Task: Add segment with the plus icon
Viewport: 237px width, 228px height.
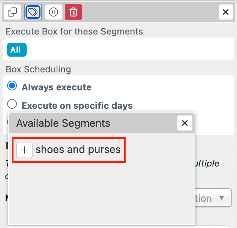Action: tap(24, 150)
